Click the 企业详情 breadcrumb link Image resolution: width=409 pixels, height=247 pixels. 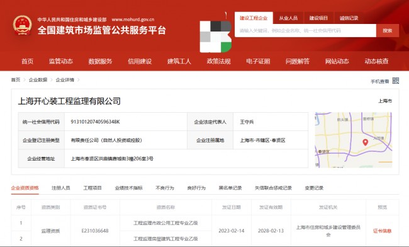click(x=65, y=79)
